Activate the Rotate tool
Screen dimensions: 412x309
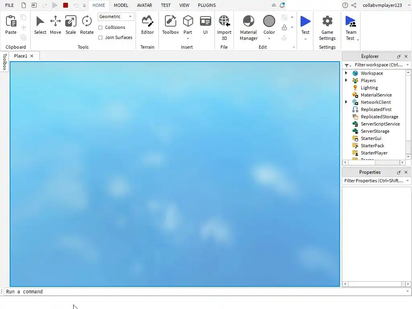[87, 25]
